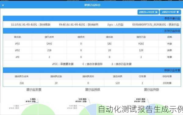
Task: Click the 用例 row label
Action: pyautogui.click(x=170, y=50)
